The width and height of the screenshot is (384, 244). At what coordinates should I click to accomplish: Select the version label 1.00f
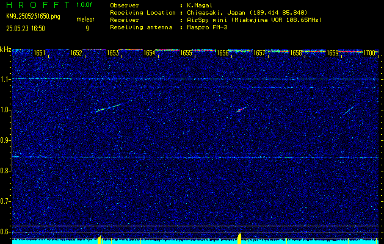click(84, 5)
